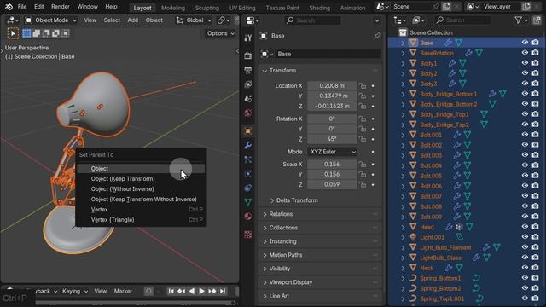Open the Output properties tab
Viewport: 546px width, 307px height.
248,70
